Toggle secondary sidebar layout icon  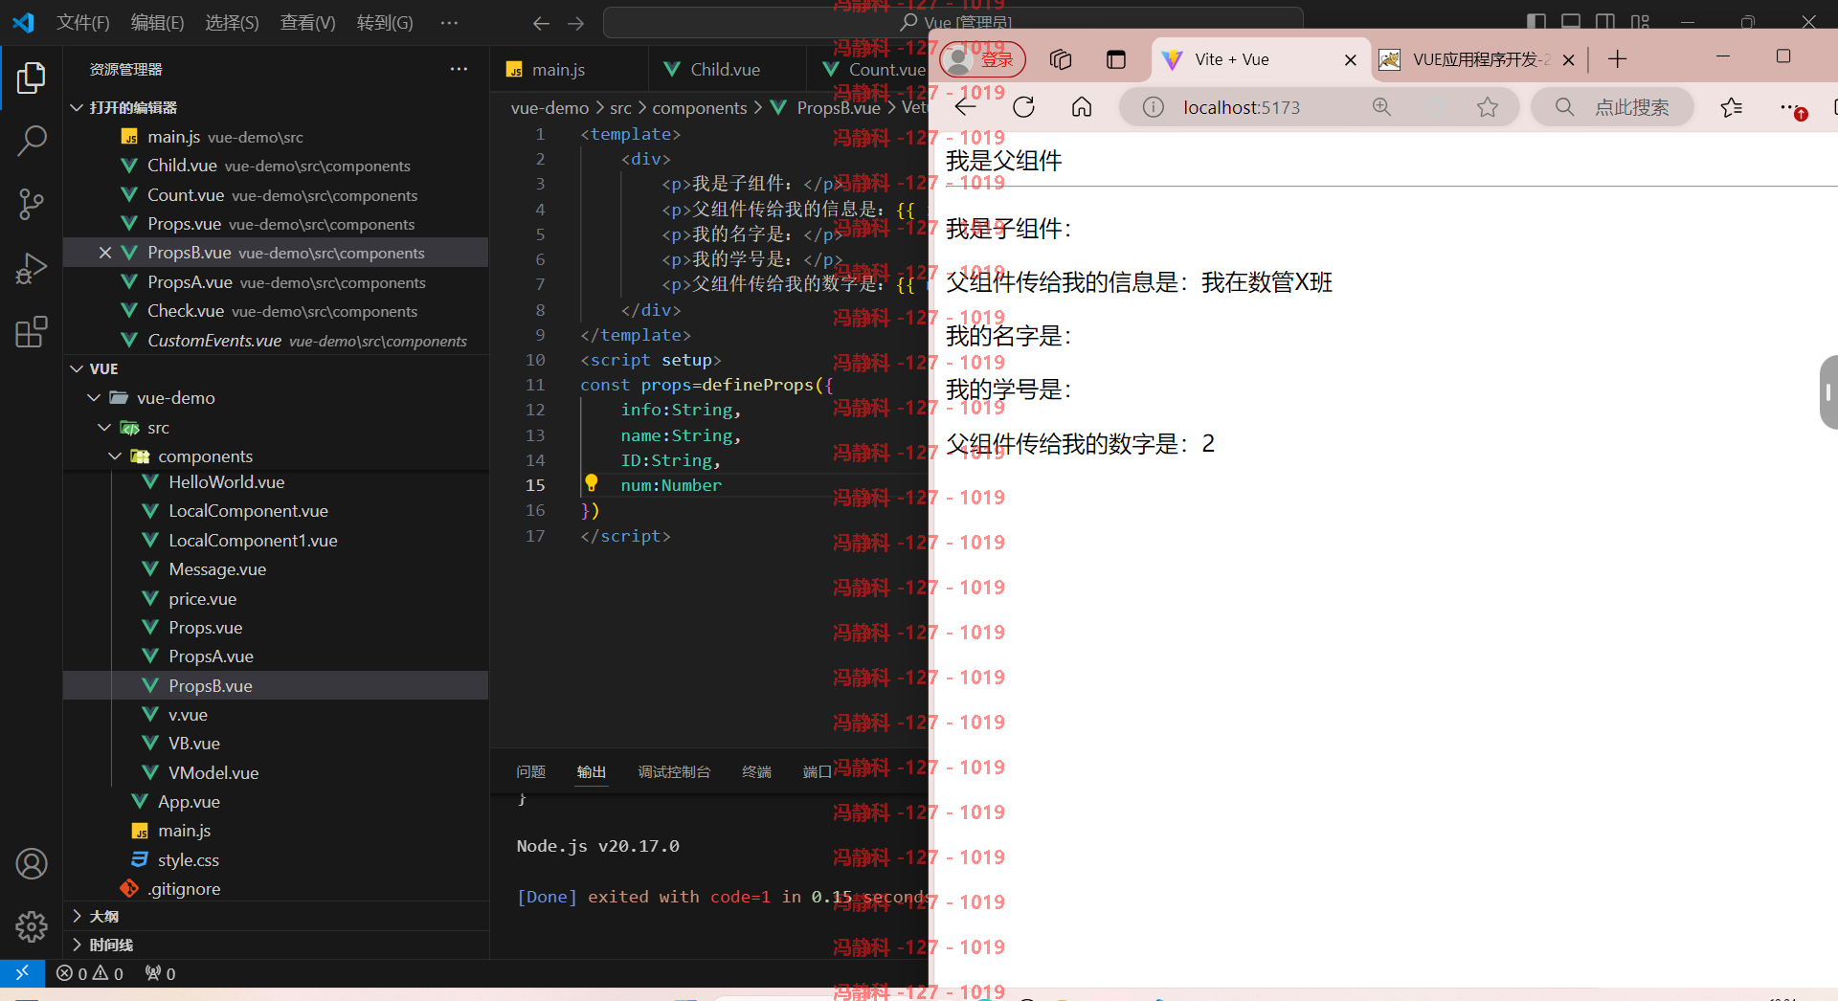[1605, 22]
